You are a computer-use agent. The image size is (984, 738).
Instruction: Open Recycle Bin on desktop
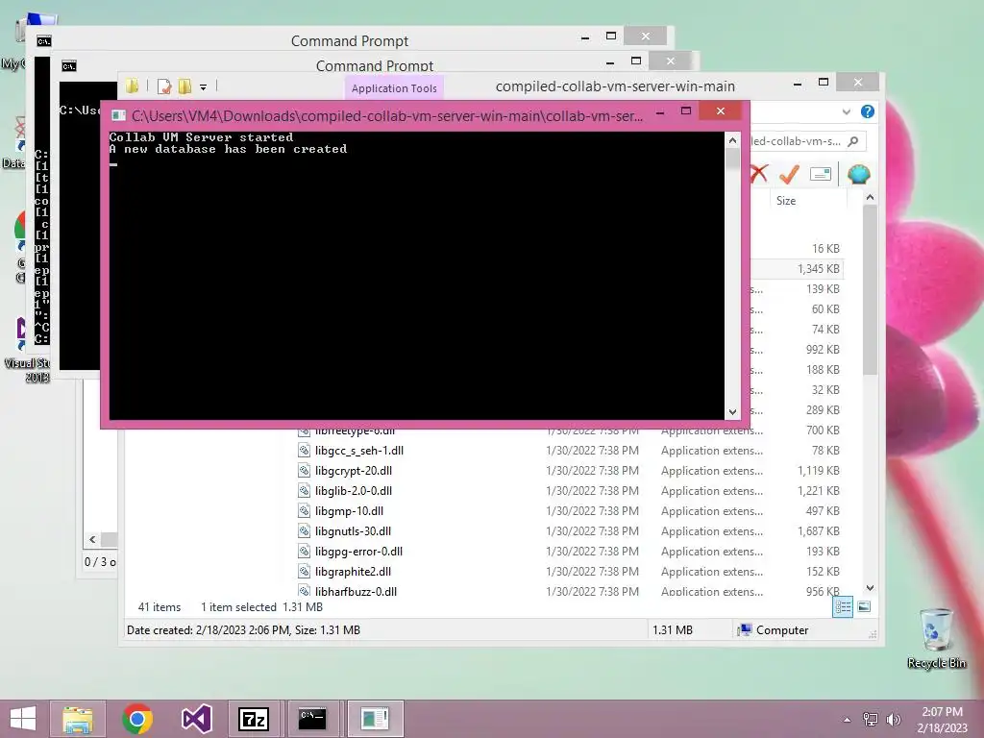[936, 638]
